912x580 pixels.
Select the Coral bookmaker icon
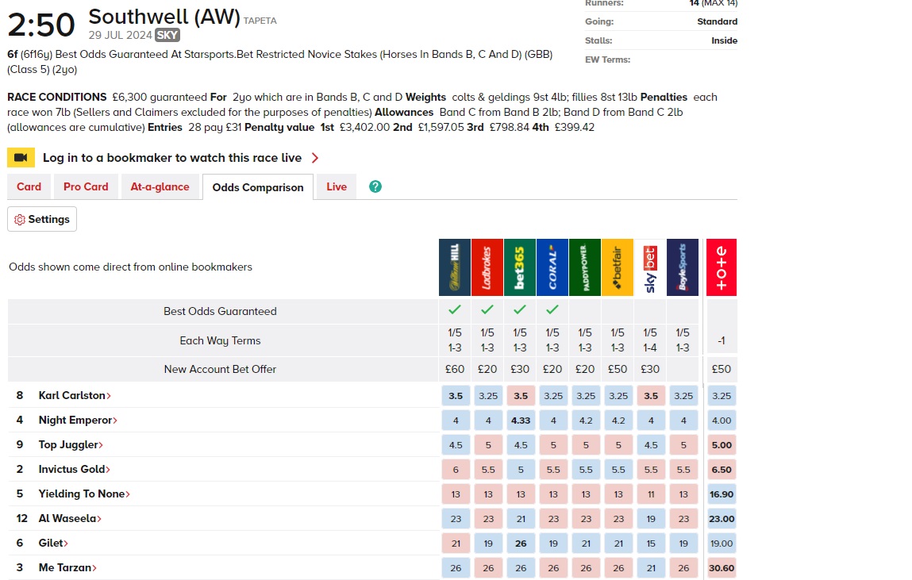pyautogui.click(x=552, y=267)
